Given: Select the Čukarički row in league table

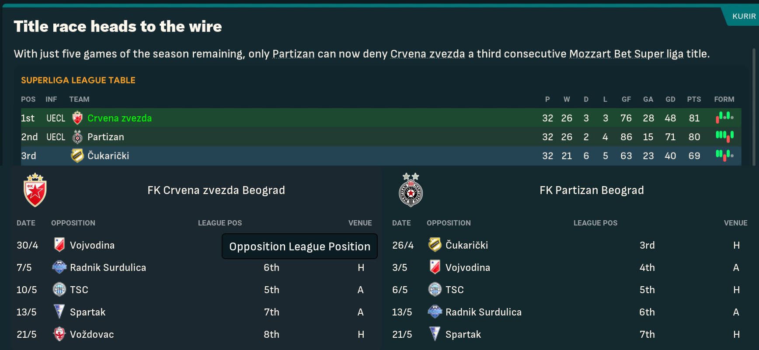Looking at the screenshot, I should pos(306,156).
